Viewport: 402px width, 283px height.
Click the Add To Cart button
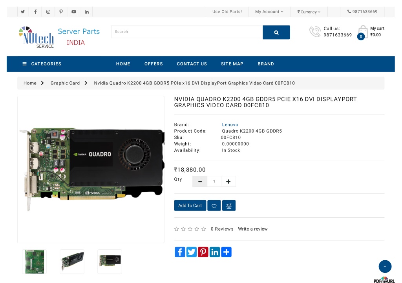[190, 205]
